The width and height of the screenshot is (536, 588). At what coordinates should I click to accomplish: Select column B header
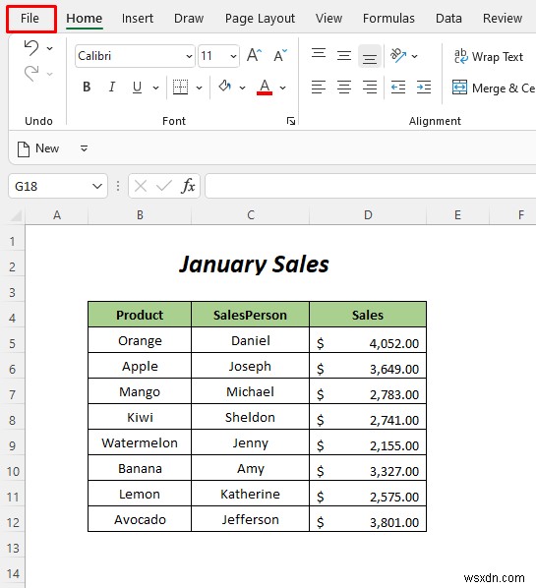pyautogui.click(x=140, y=215)
